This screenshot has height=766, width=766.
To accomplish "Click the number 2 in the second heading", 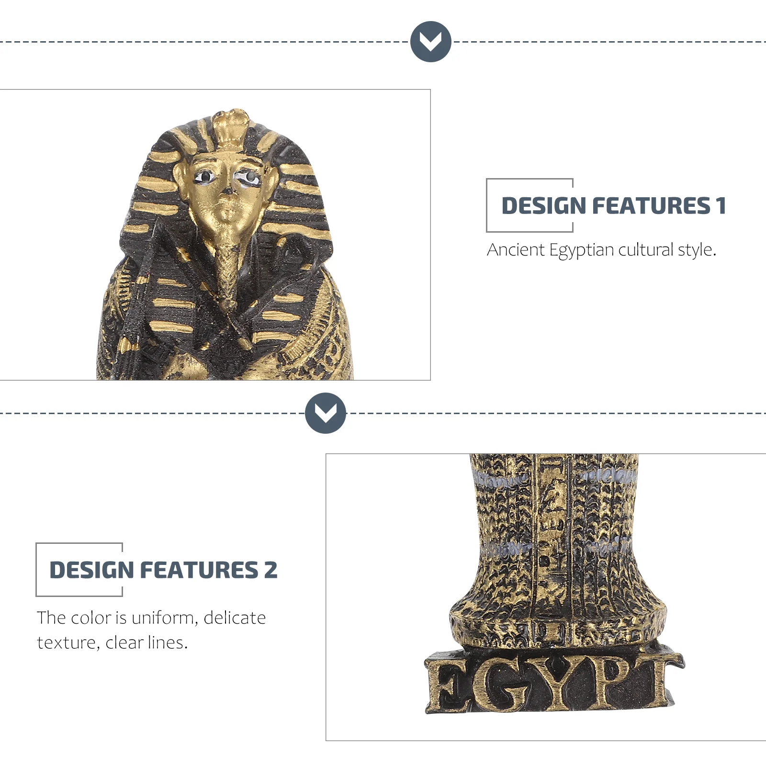I will pyautogui.click(x=270, y=570).
